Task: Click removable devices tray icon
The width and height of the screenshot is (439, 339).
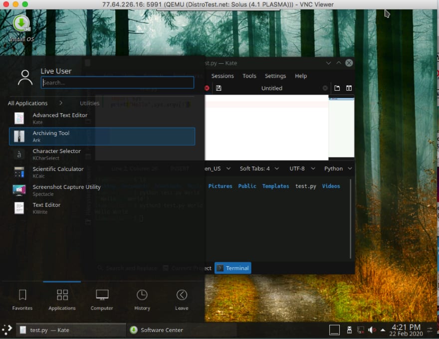Action: coord(349,330)
